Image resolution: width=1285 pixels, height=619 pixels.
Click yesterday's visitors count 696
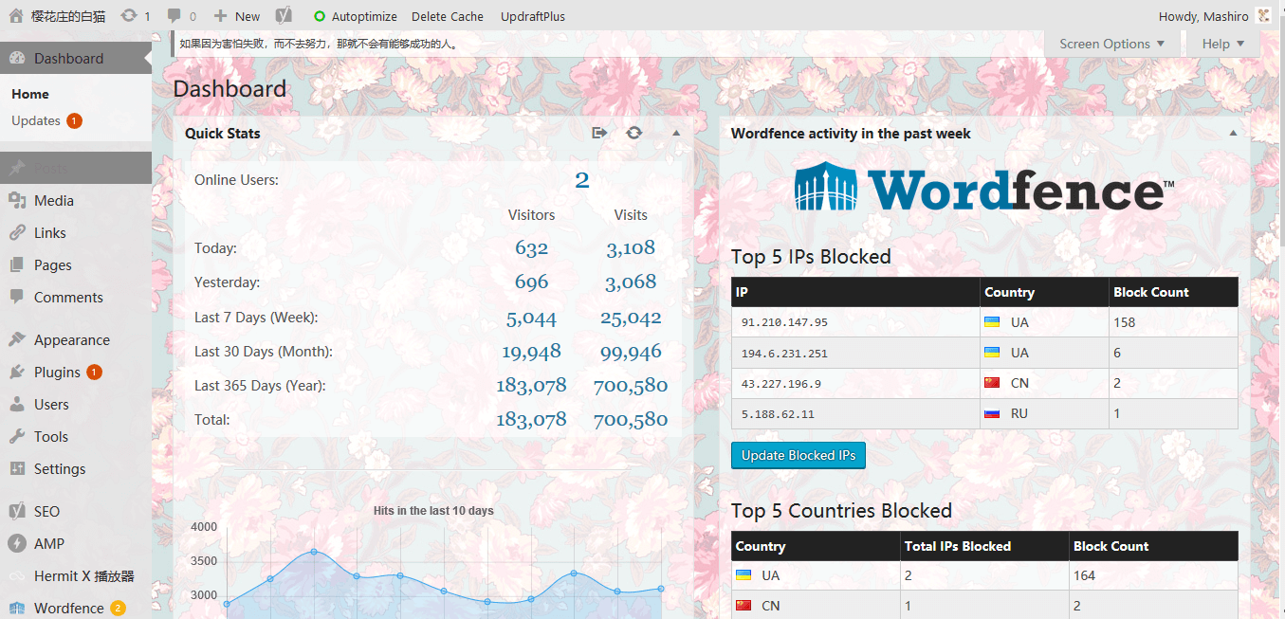[x=532, y=282]
